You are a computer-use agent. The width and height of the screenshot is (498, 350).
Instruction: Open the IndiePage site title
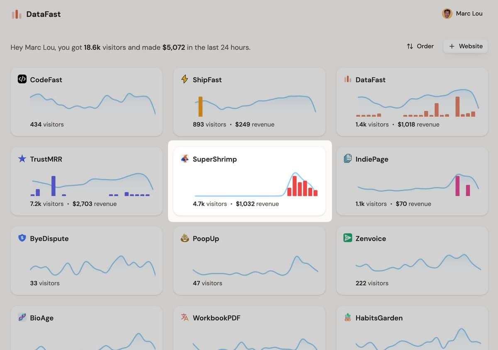pyautogui.click(x=372, y=159)
